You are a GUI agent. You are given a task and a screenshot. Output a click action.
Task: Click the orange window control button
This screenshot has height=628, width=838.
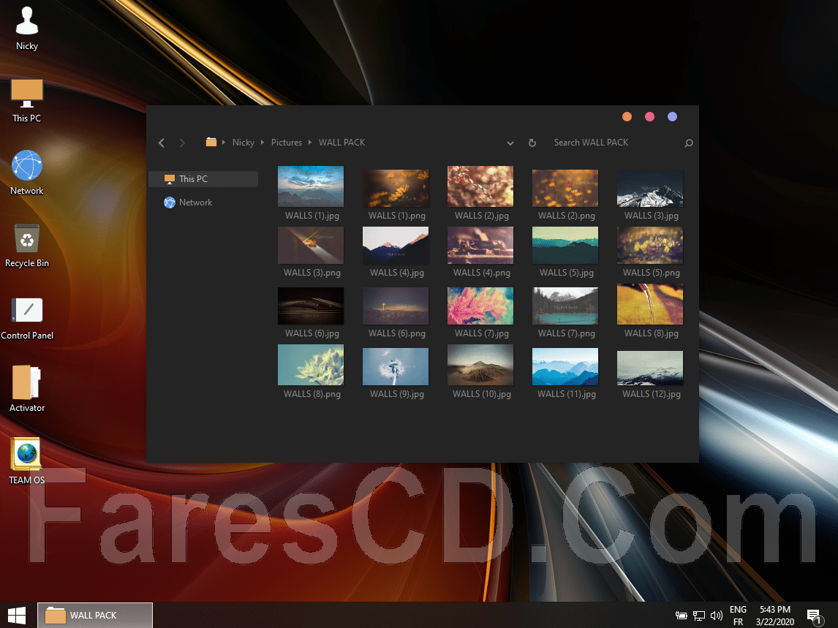click(627, 116)
